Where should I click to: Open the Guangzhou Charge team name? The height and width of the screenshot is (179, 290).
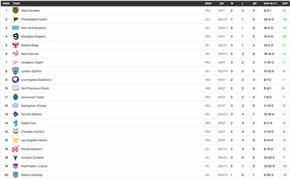pos(34,106)
